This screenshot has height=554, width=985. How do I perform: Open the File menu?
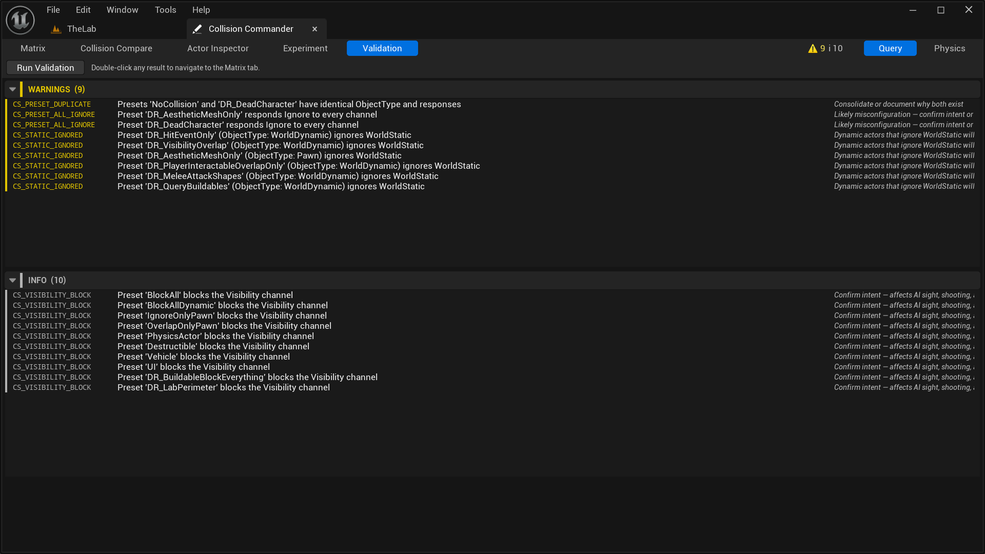52,9
